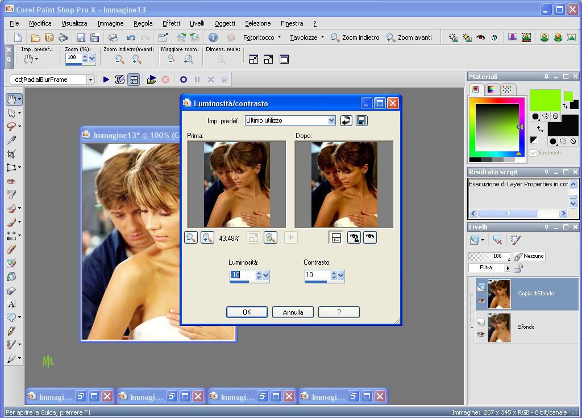Open the Immagine menu
Image resolution: width=582 pixels, height=418 pixels.
[110, 23]
